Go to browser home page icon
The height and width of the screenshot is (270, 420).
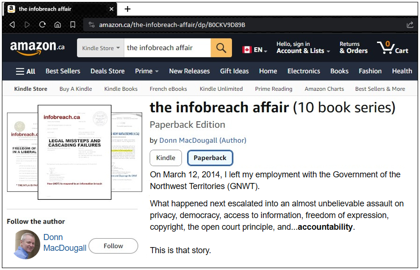click(58, 25)
